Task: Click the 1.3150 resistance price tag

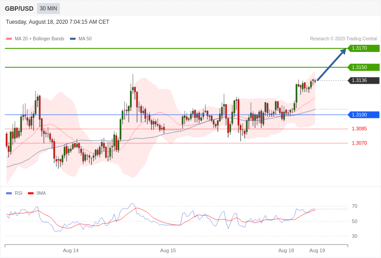Action: tap(364, 67)
